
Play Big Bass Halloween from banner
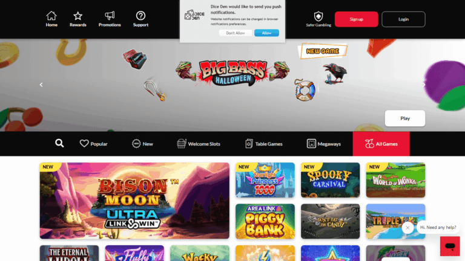[x=405, y=118]
